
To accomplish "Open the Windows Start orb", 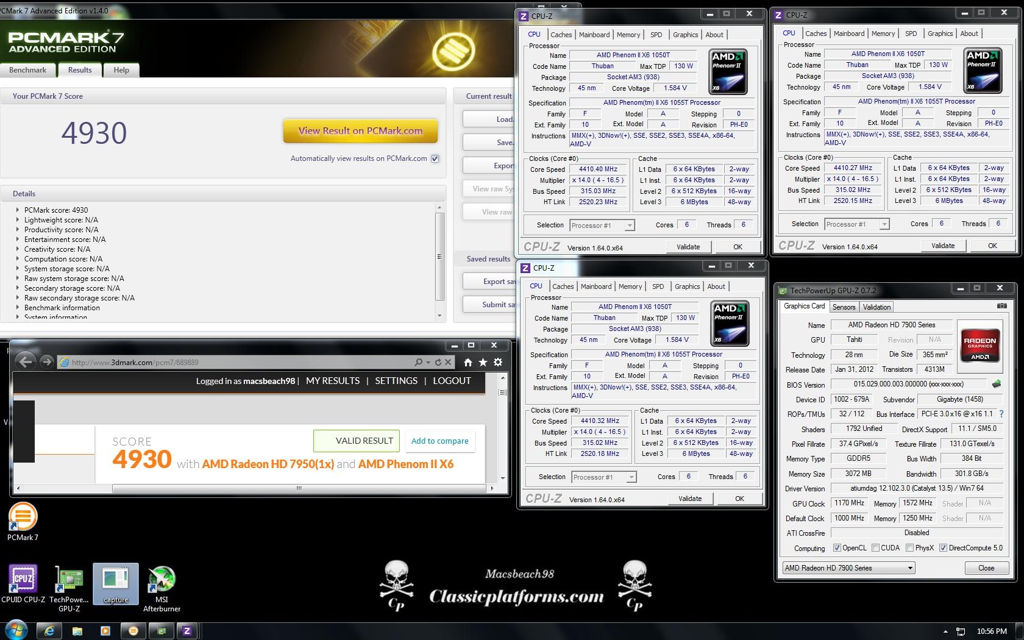I will pyautogui.click(x=16, y=631).
